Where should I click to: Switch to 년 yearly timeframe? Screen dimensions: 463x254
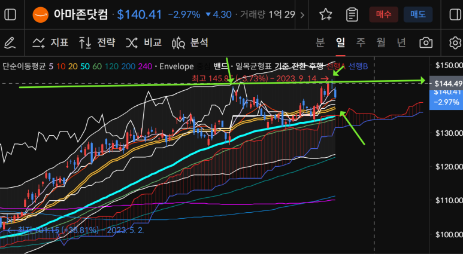pyautogui.click(x=401, y=42)
